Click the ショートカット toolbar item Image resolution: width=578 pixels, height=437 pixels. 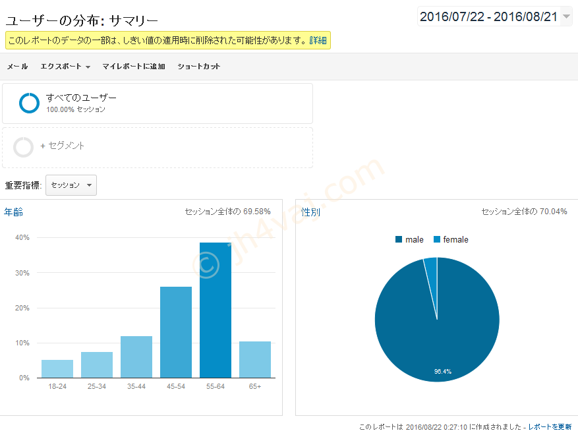[198, 67]
